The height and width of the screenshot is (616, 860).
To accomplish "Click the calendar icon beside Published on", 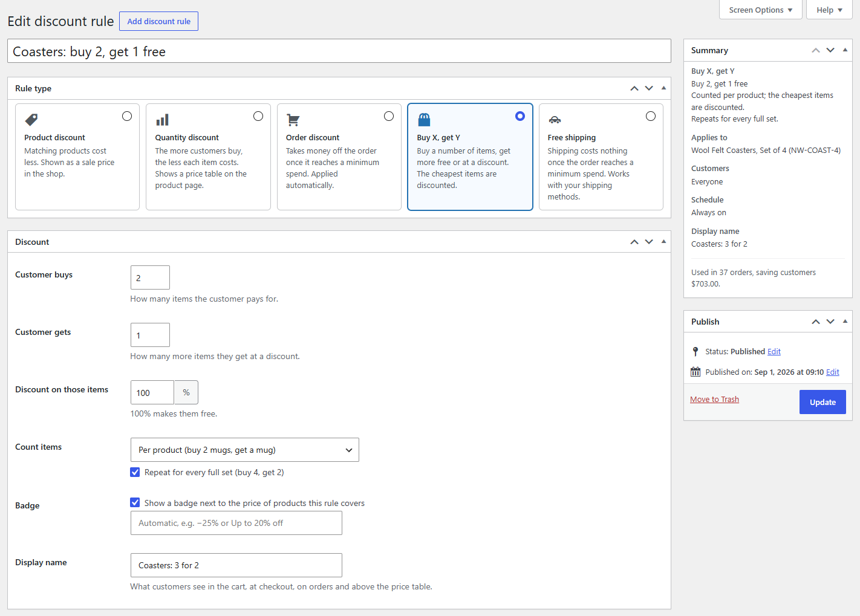I will click(x=695, y=372).
